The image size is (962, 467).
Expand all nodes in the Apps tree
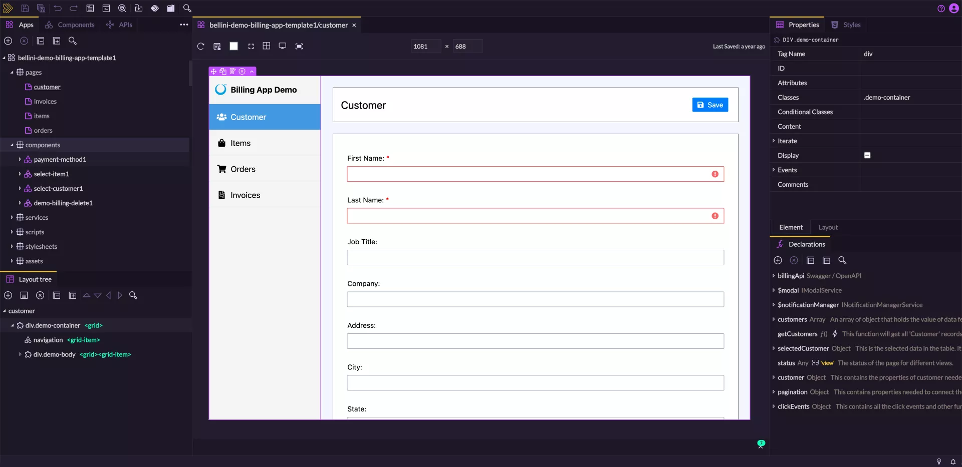pyautogui.click(x=57, y=41)
